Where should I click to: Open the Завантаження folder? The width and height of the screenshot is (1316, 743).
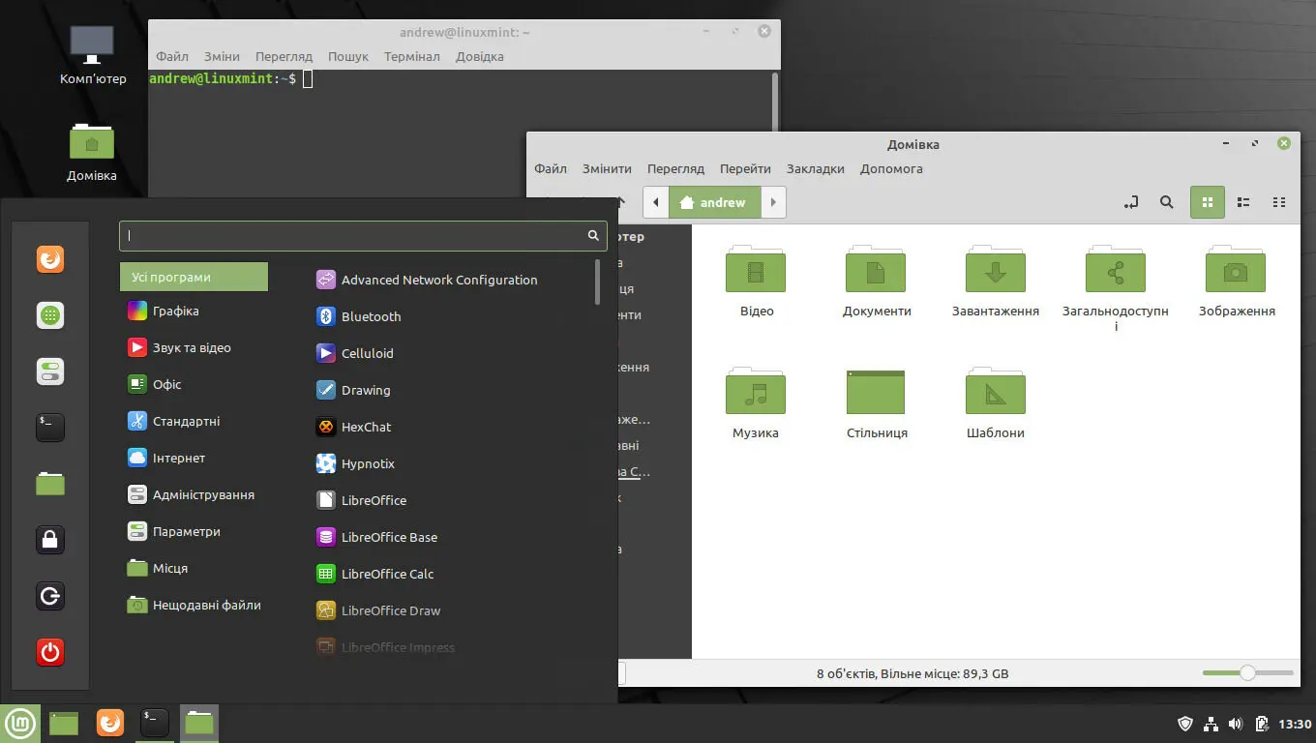(x=995, y=282)
